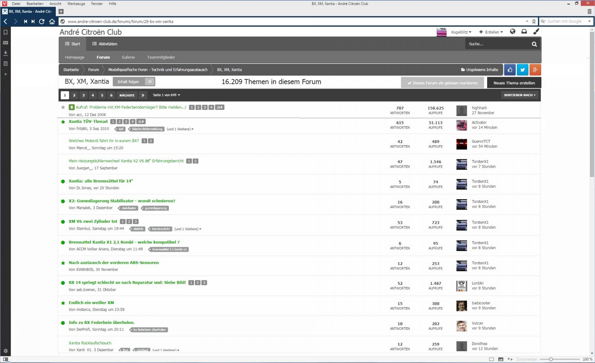
Task: Toggle favorite star on XM-Federbeindomlager thread
Action: click(x=63, y=107)
